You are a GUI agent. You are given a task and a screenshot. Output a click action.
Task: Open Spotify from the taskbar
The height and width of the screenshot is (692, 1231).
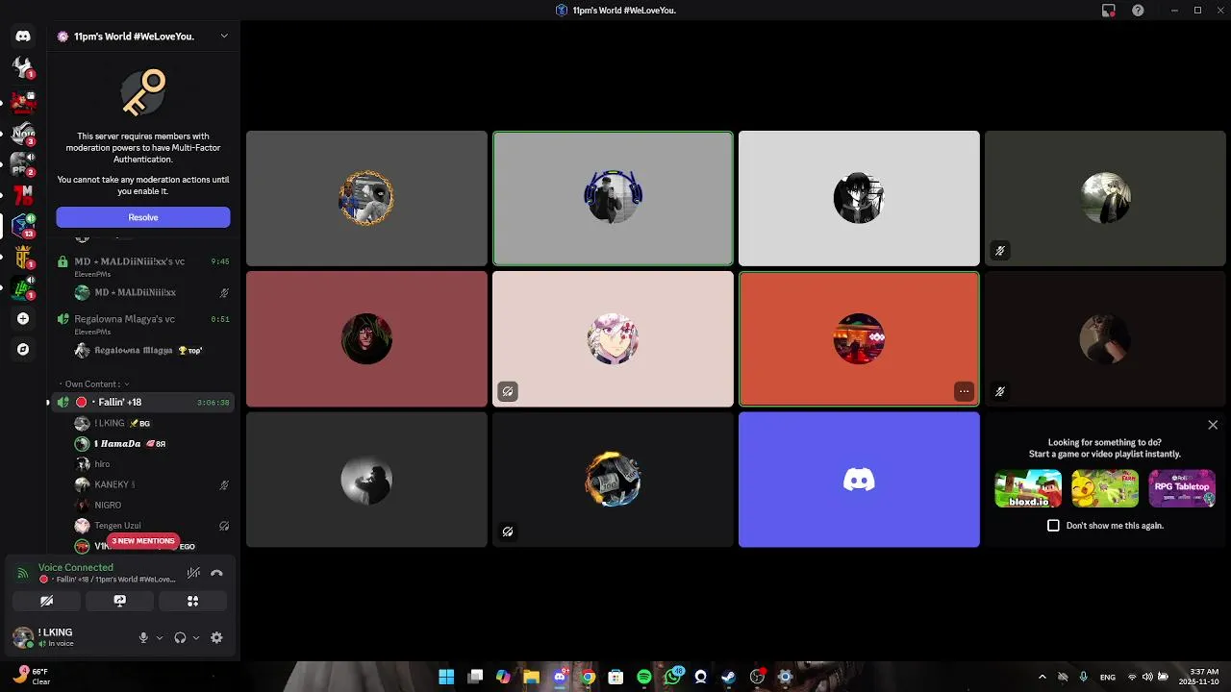(x=644, y=677)
